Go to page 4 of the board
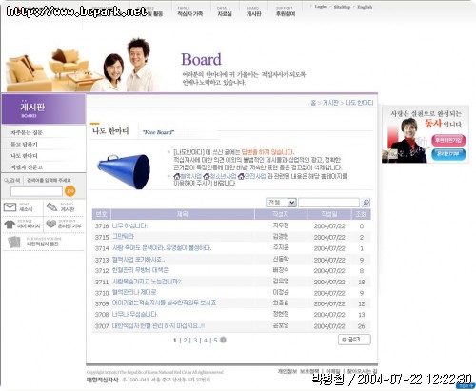 coord(206,340)
